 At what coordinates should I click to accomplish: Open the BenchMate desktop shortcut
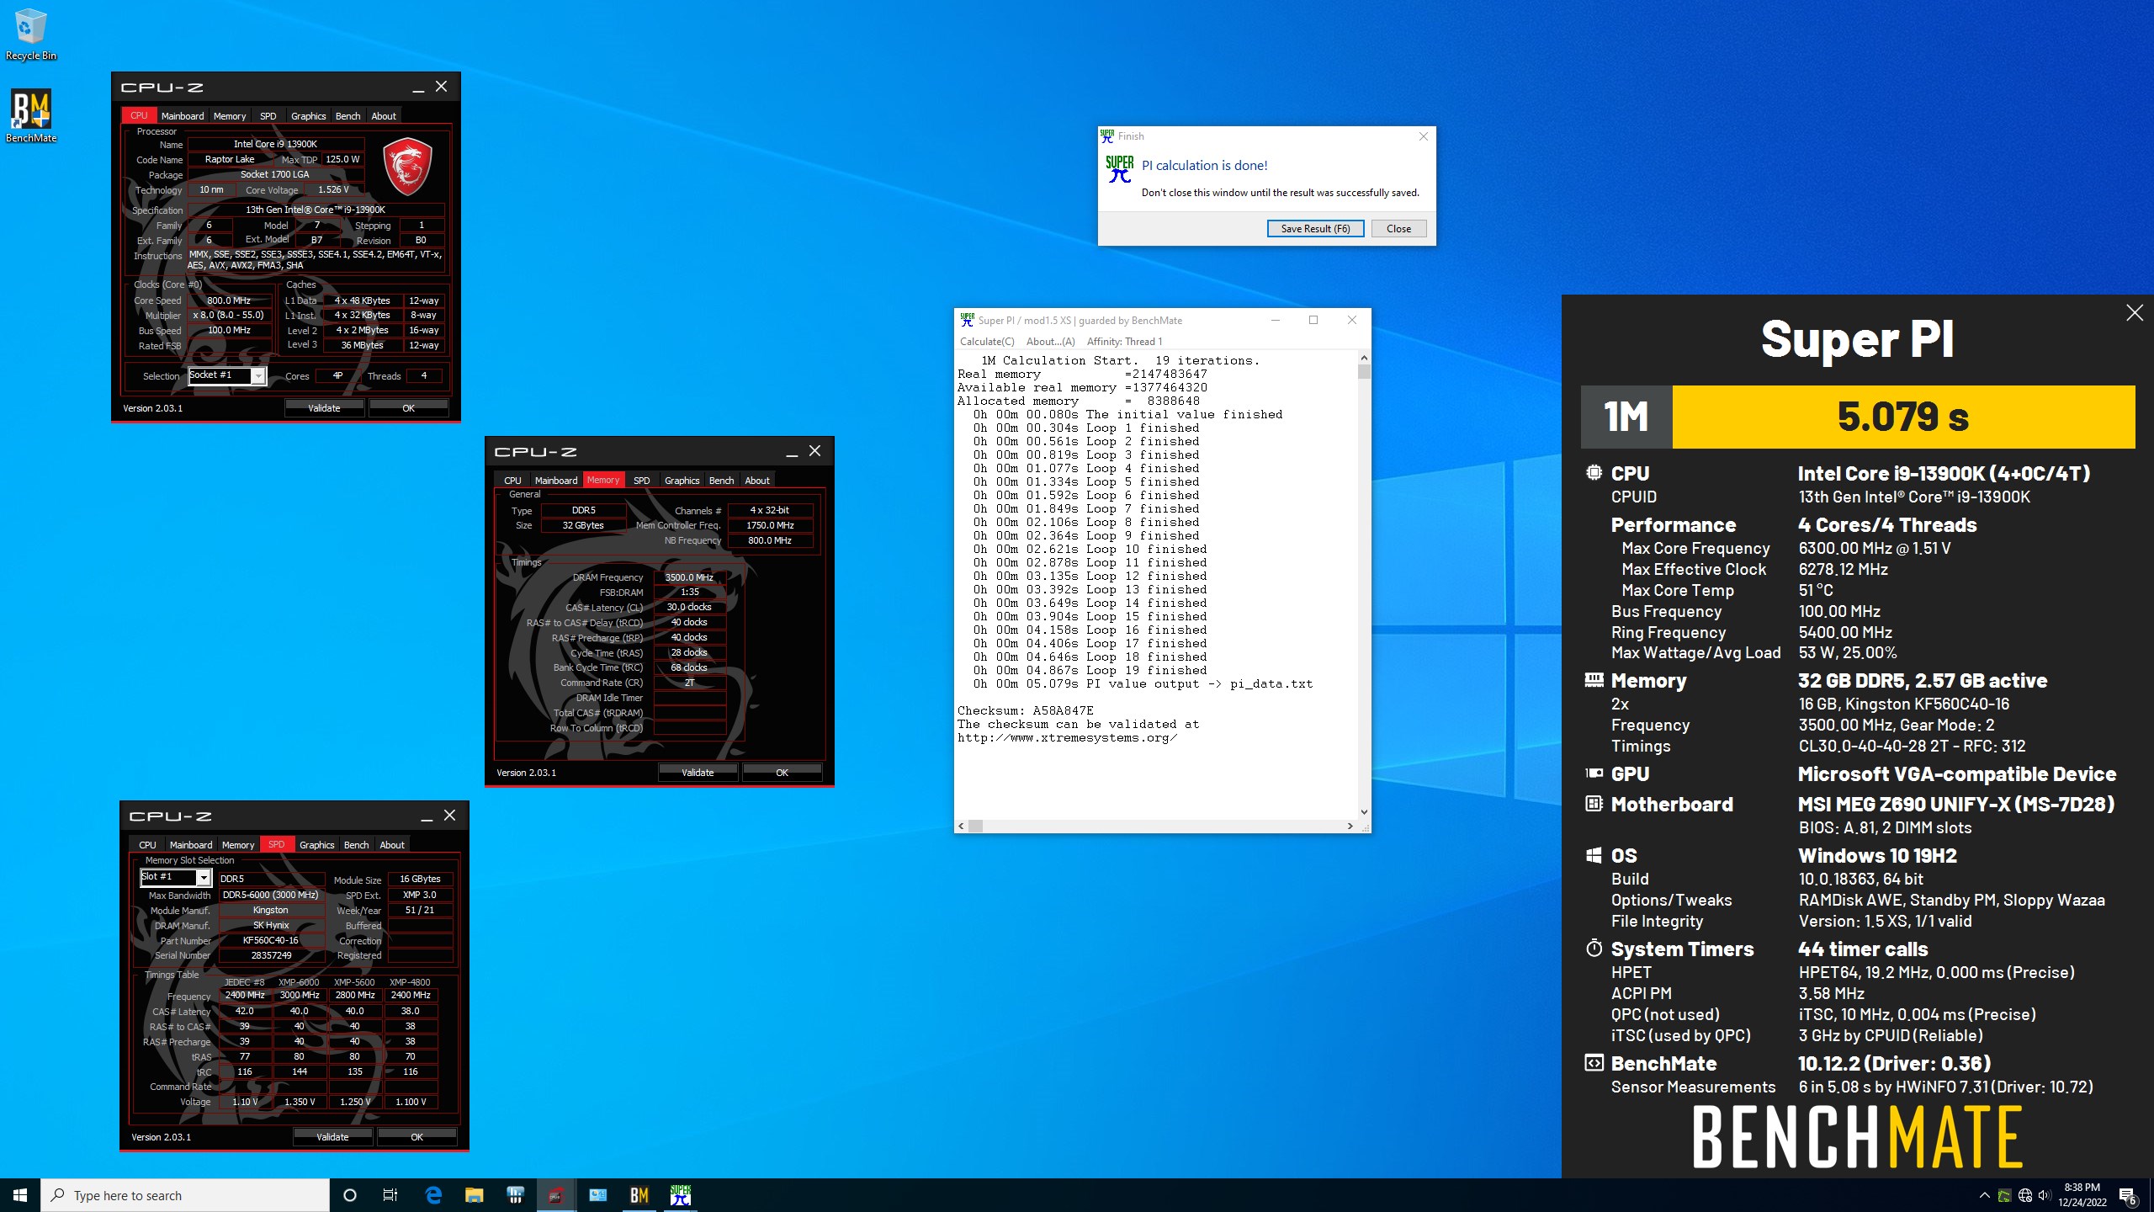pyautogui.click(x=30, y=116)
